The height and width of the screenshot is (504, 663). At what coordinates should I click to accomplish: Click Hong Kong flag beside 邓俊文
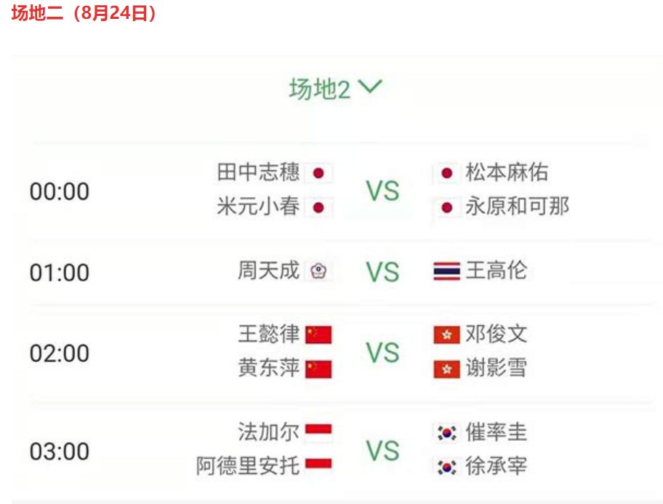(x=446, y=335)
